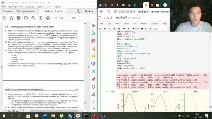Open Word from taskbar

45,116
